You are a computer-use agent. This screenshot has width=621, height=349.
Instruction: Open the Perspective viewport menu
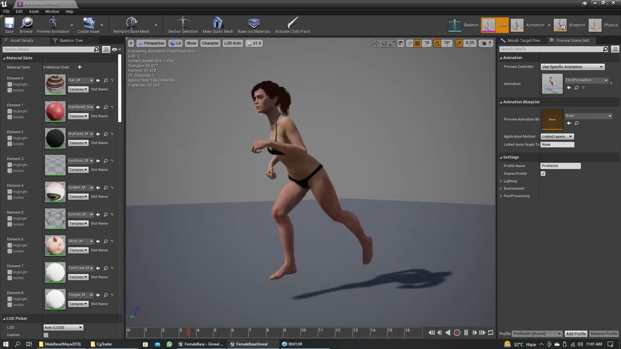pyautogui.click(x=151, y=43)
